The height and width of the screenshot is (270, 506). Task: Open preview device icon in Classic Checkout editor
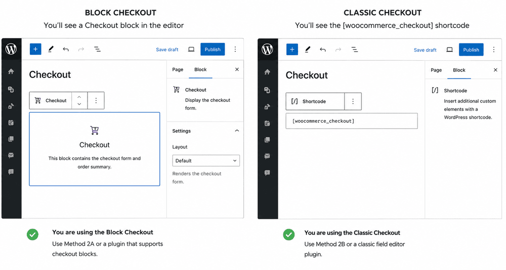pos(449,50)
